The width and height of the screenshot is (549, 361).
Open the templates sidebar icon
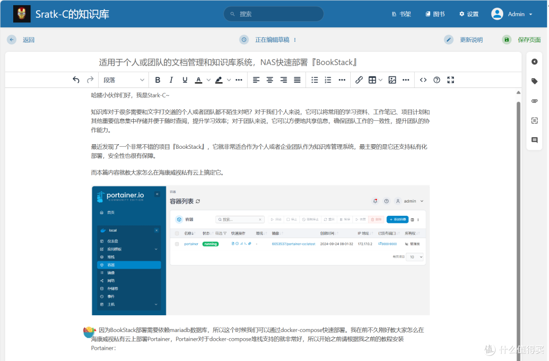coord(534,121)
